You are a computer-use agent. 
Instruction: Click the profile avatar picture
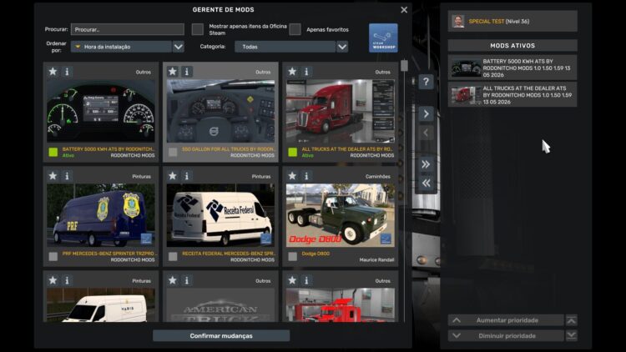pyautogui.click(x=458, y=21)
